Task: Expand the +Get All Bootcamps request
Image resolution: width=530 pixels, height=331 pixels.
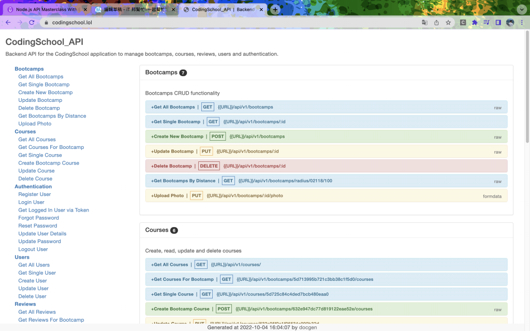Action: click(326, 107)
